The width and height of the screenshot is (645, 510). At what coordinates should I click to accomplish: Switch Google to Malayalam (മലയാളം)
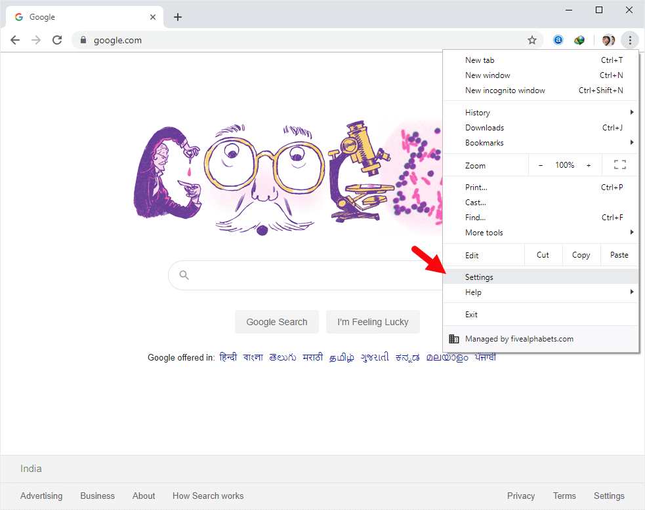(447, 357)
